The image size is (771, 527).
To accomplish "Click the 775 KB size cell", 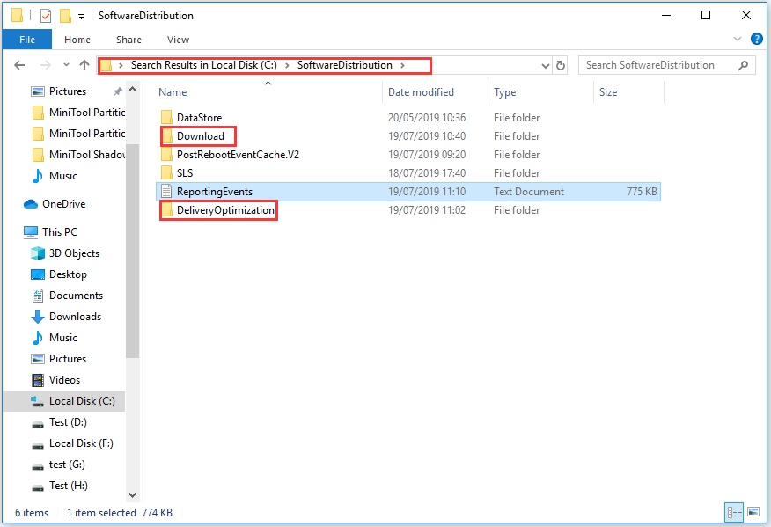I will pos(642,192).
